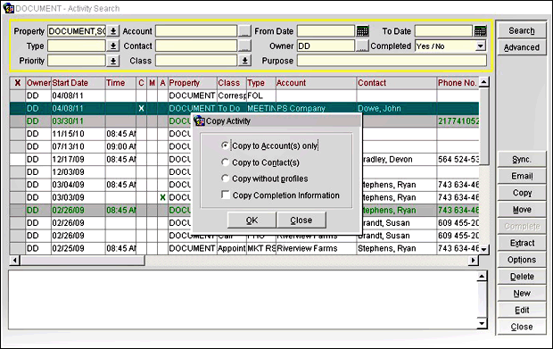Click into the Owner field containing DD

pos(326,46)
